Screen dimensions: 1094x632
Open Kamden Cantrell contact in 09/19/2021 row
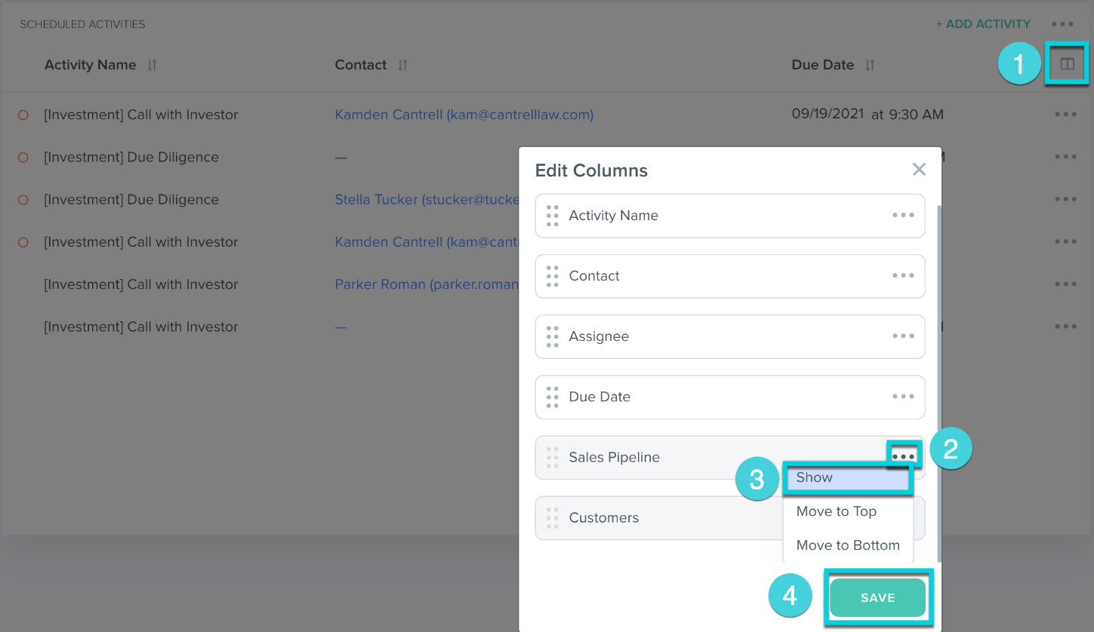click(x=464, y=115)
